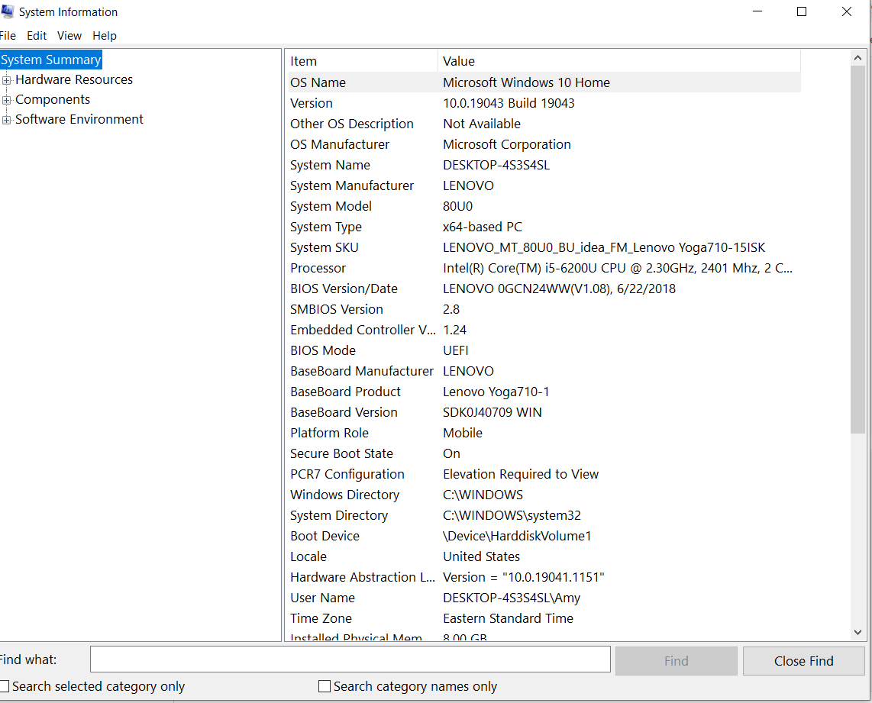Click the 80U0 system model value
The image size is (872, 703).
[x=457, y=206]
